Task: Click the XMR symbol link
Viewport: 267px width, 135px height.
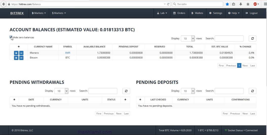Action: 68,53
